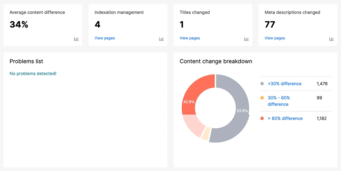Click gray legend dot for <30% difference
This screenshot has height=171, width=341.
pos(262,84)
